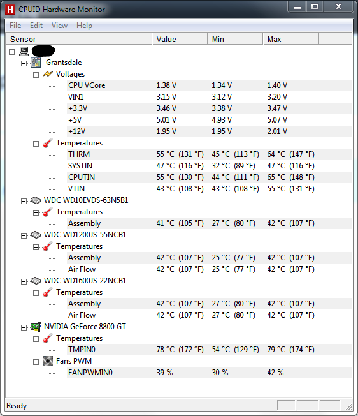This screenshot has height=416, width=358.
Task: Collapse the Fans PWM section
Action: point(36,362)
